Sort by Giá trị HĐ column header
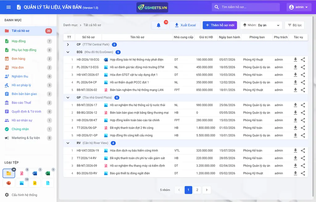This screenshot has height=202, width=316. pyautogui.click(x=206, y=37)
